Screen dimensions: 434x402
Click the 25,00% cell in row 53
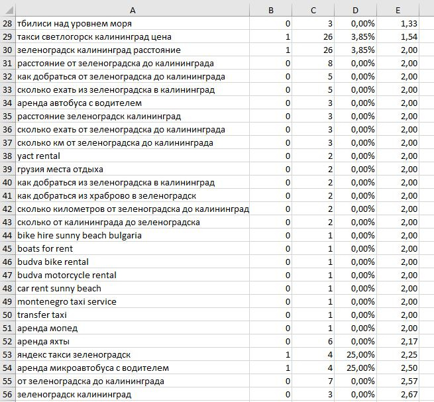[x=355, y=354]
